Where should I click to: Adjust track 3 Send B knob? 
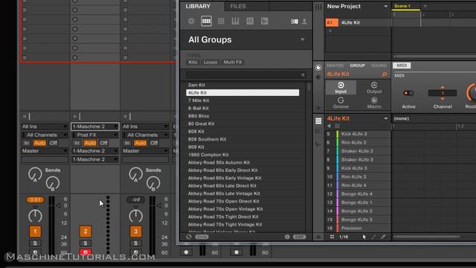tap(153, 183)
